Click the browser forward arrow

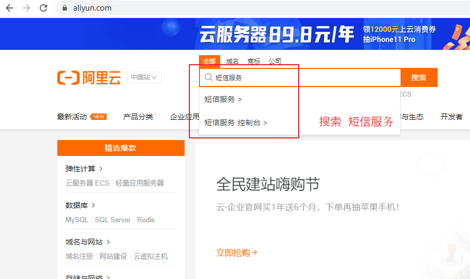[x=27, y=8]
